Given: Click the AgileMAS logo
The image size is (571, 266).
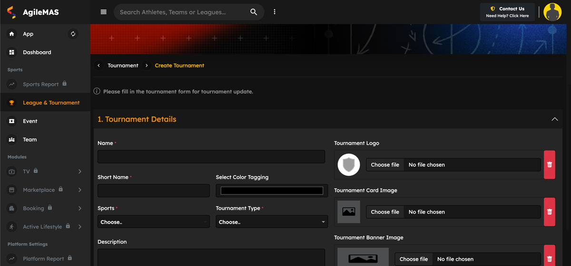Looking at the screenshot, I should pos(33,12).
